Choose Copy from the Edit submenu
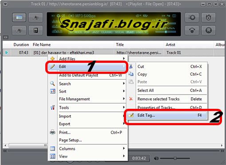This screenshot has height=165, width=226. point(167,74)
